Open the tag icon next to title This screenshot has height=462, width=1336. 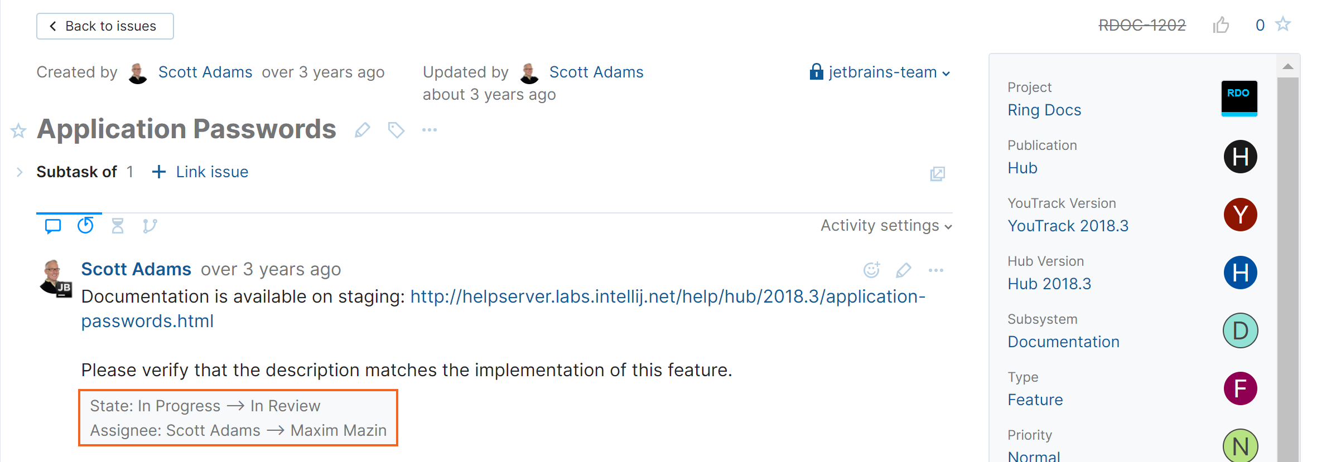(396, 129)
